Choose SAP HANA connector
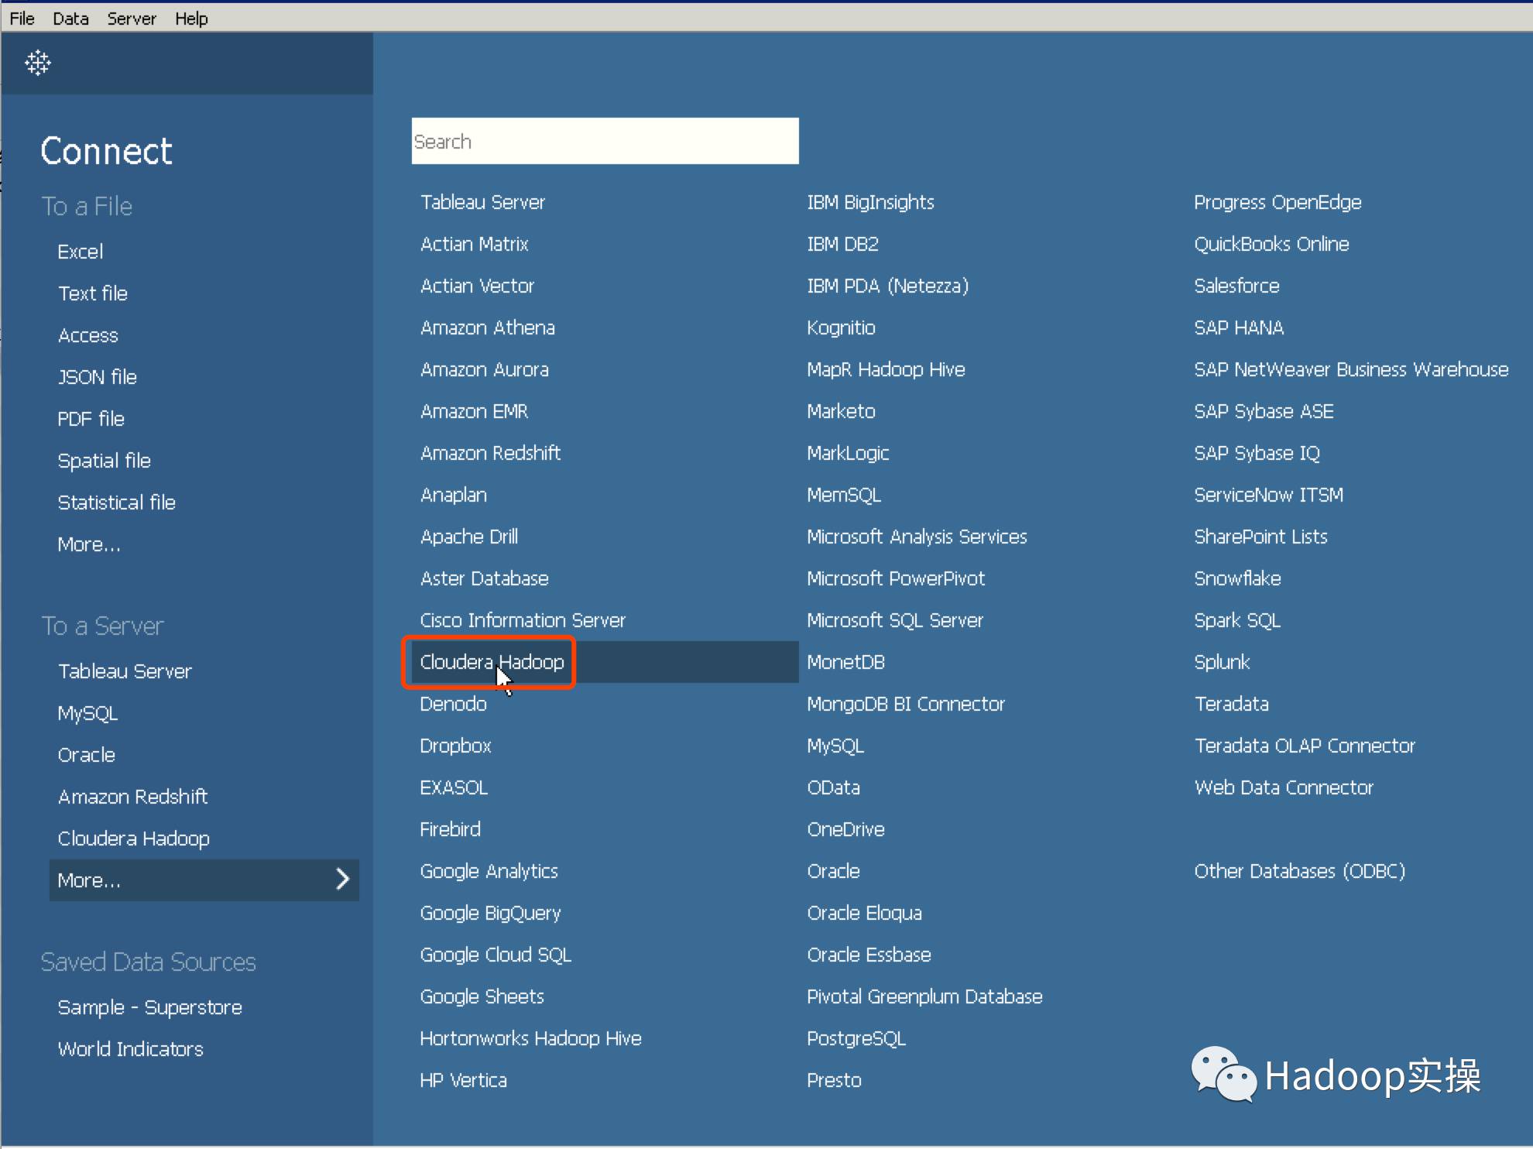This screenshot has height=1149, width=1533. [x=1239, y=328]
